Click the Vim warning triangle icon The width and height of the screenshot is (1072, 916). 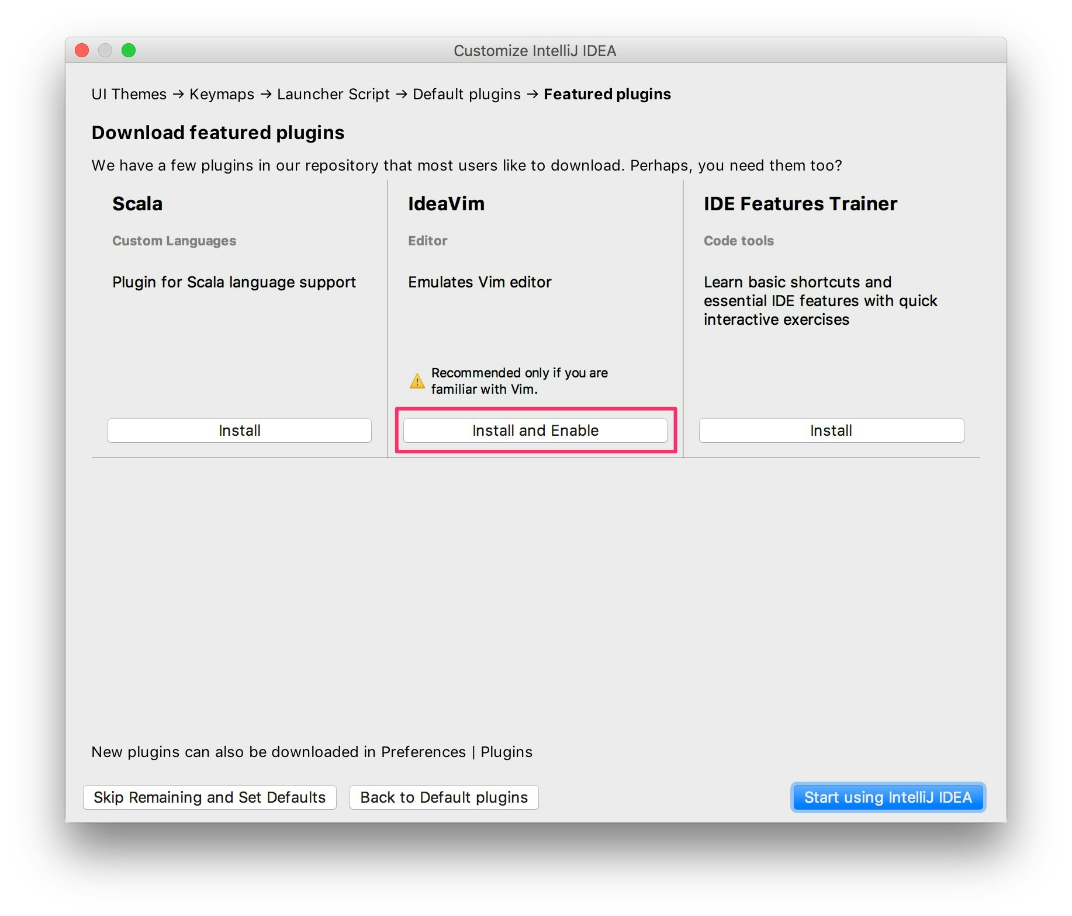tap(417, 381)
